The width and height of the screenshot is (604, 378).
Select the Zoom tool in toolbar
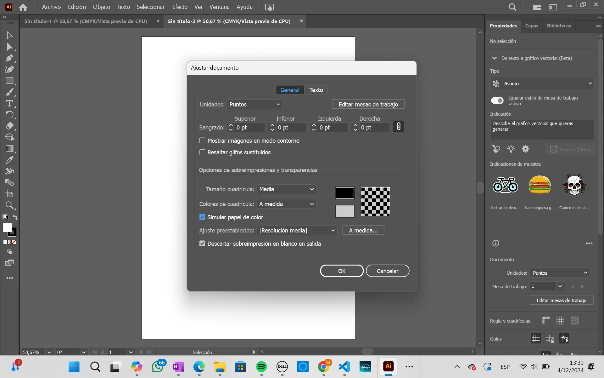(9, 205)
